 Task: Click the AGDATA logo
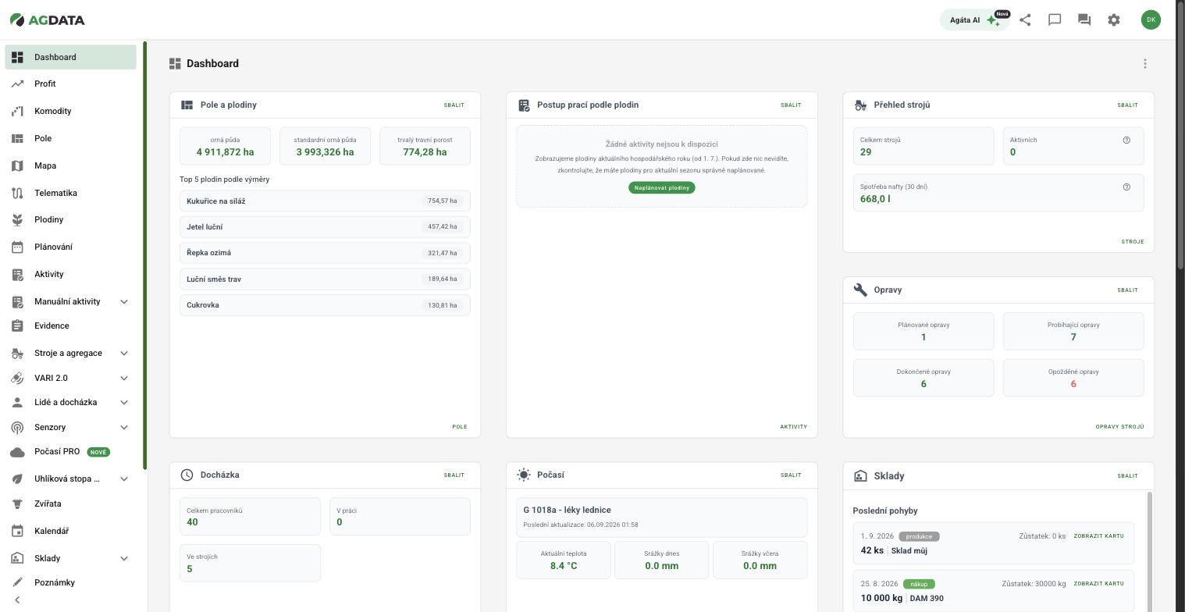[47, 20]
